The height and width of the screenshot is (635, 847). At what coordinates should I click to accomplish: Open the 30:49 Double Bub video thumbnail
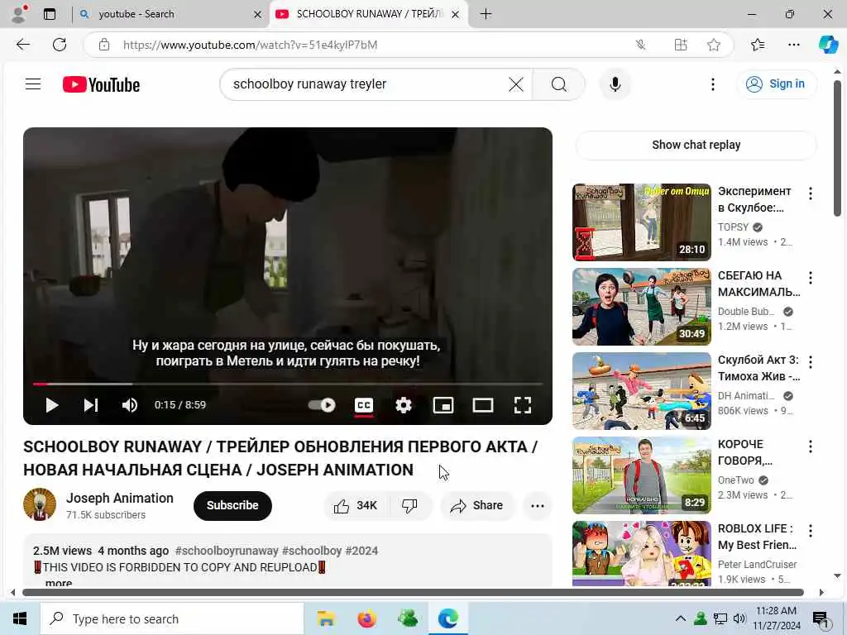(x=641, y=307)
